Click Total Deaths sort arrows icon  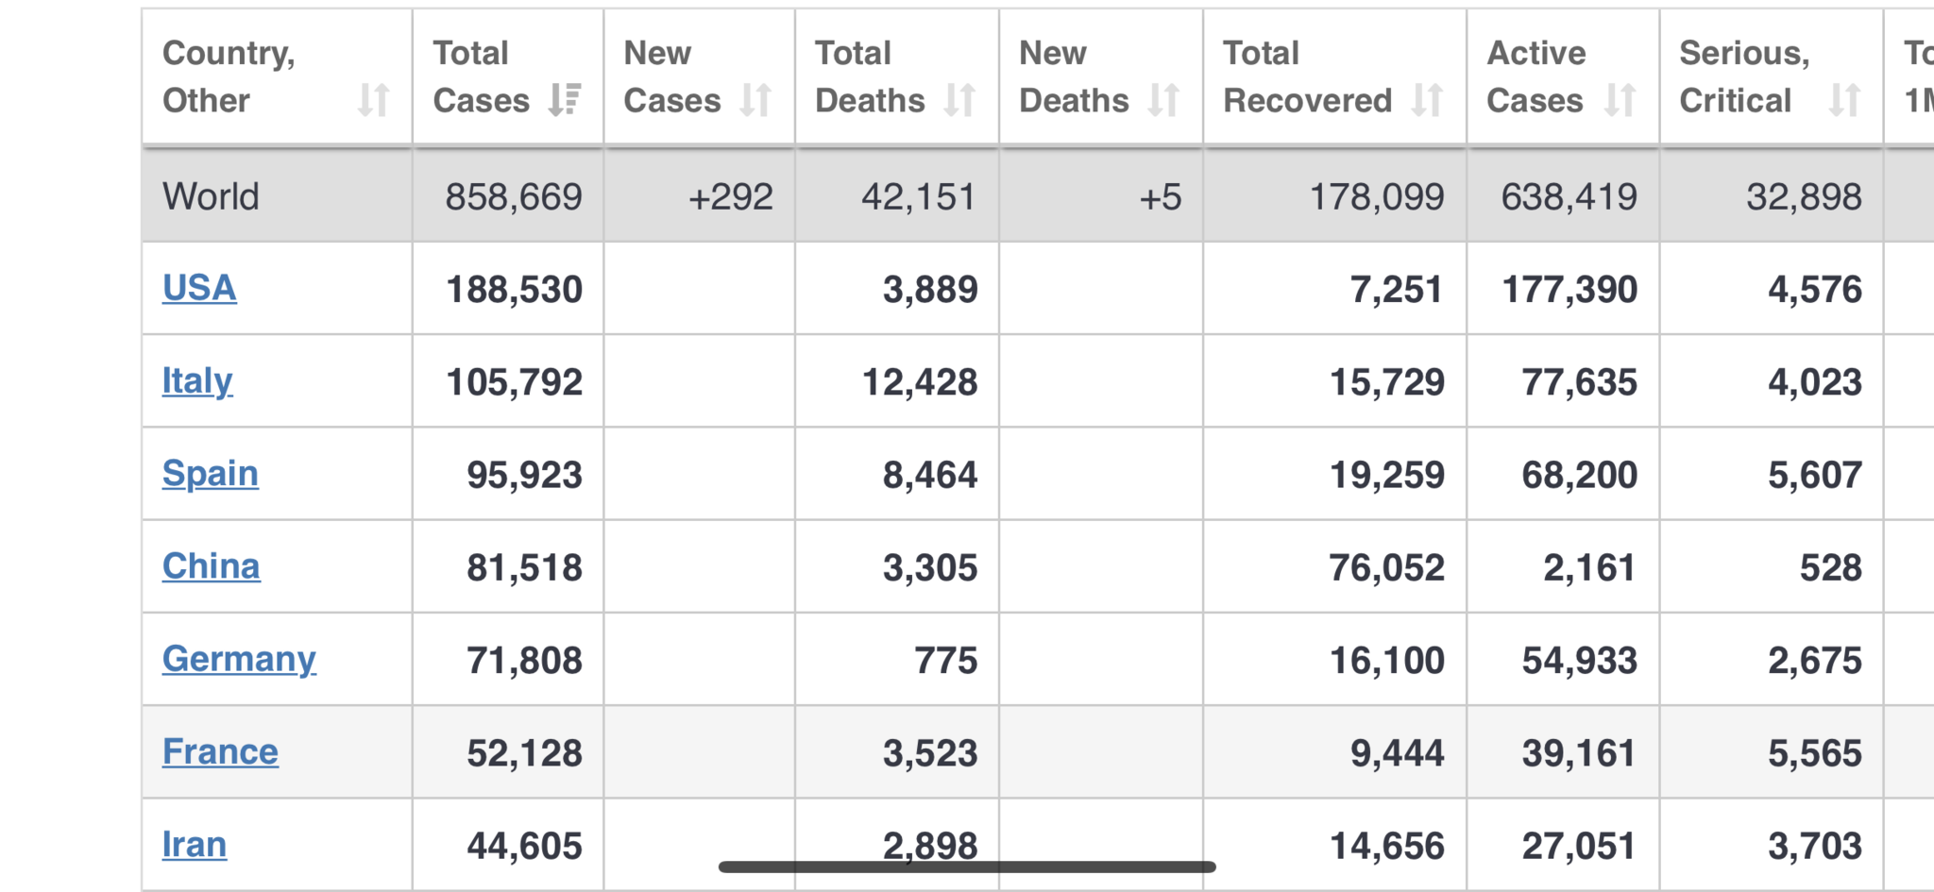point(959,100)
